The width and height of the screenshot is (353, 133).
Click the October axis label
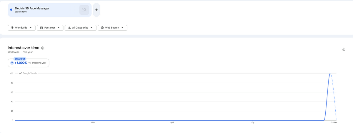point(334,122)
